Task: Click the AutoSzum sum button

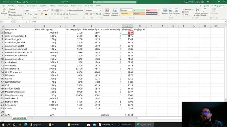Action: pos(187,9)
